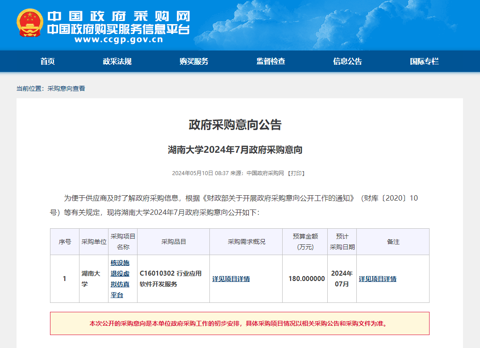Click the 采购单位 column header
Viewport: 480px width, 348px height.
(94, 242)
